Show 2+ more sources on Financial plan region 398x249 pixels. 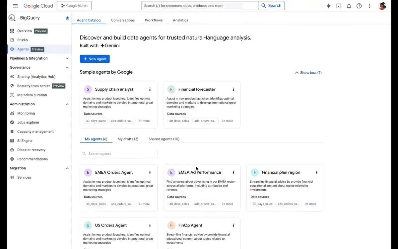pyautogui.click(x=311, y=204)
